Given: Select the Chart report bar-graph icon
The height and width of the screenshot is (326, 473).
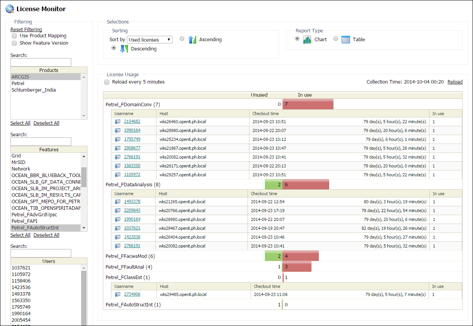Looking at the screenshot, I should 307,39.
